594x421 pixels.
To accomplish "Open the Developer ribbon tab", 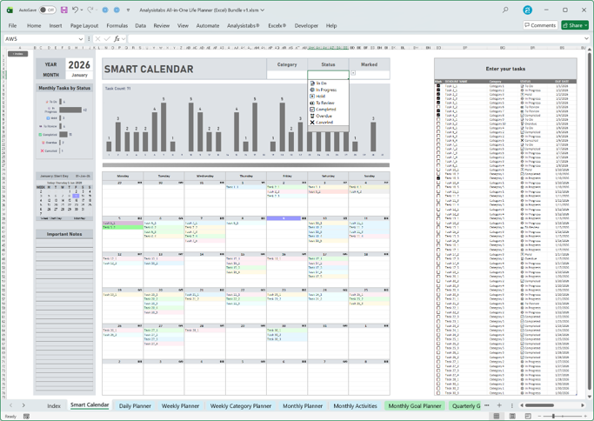I will [x=306, y=25].
